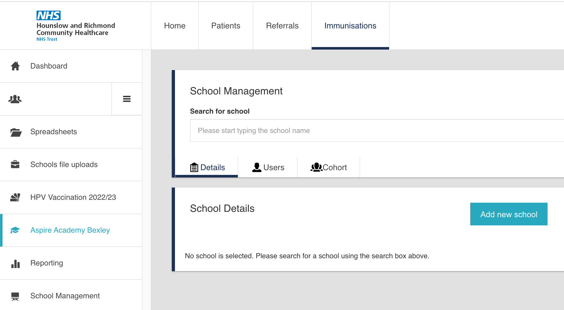Open the Referrals tab
The image size is (564, 310).
click(x=282, y=26)
